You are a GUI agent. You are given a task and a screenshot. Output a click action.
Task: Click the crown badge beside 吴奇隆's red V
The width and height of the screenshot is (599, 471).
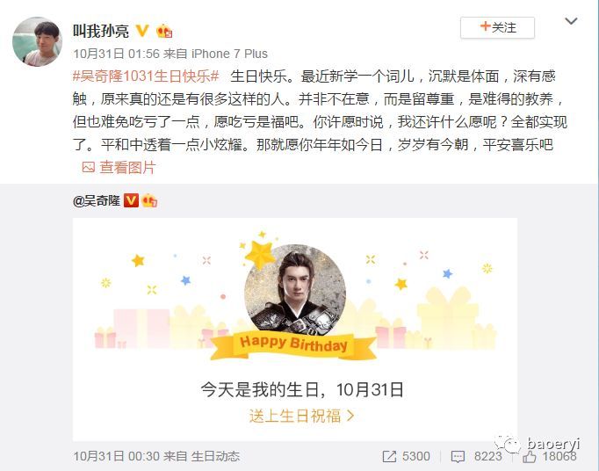149,200
